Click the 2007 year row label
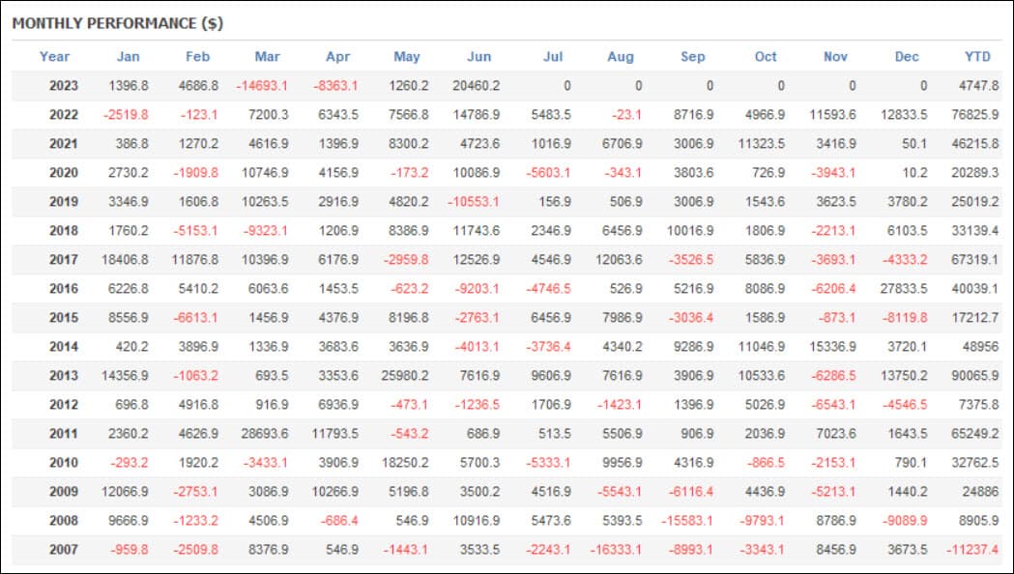 pos(64,550)
